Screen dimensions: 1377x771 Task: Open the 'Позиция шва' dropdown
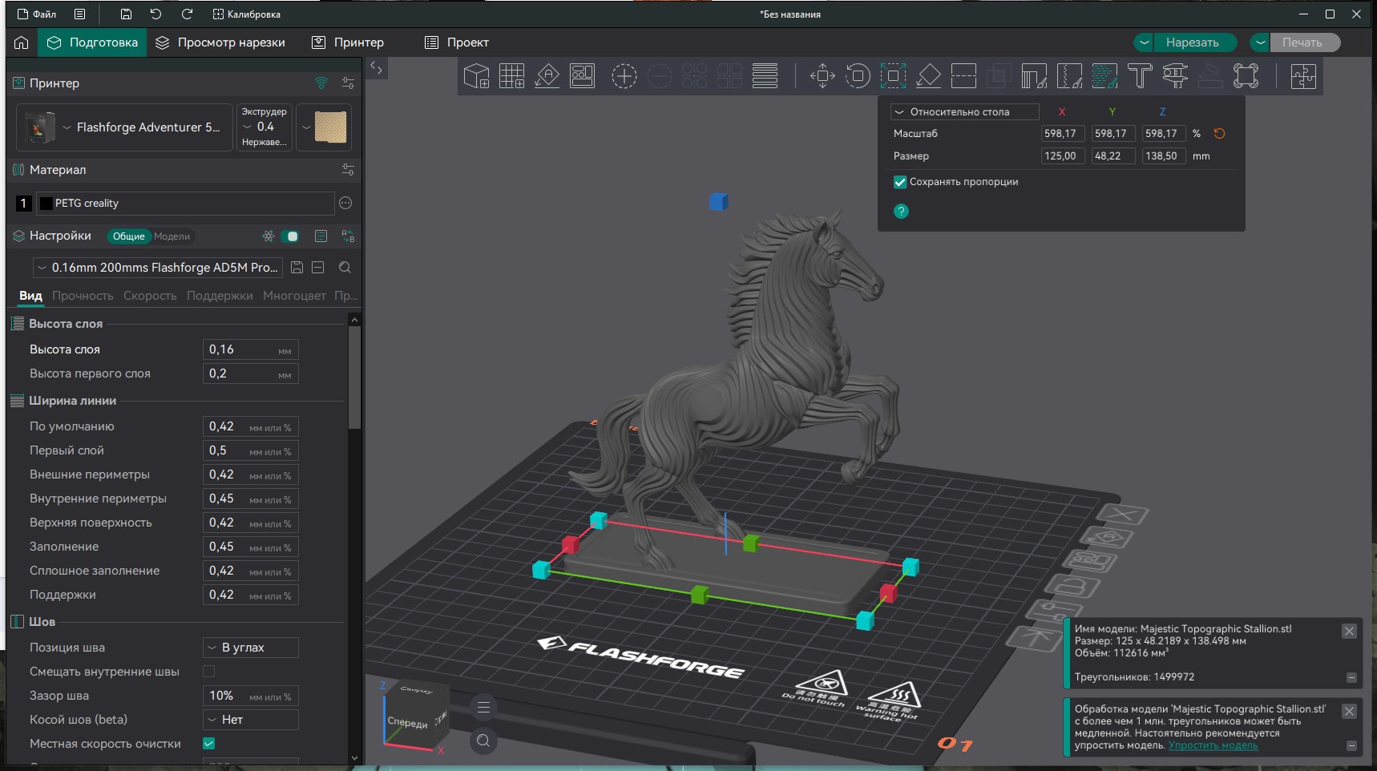(x=251, y=648)
